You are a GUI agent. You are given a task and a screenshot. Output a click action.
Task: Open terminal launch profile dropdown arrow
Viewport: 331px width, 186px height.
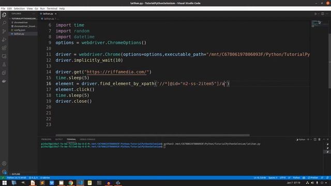(311, 139)
